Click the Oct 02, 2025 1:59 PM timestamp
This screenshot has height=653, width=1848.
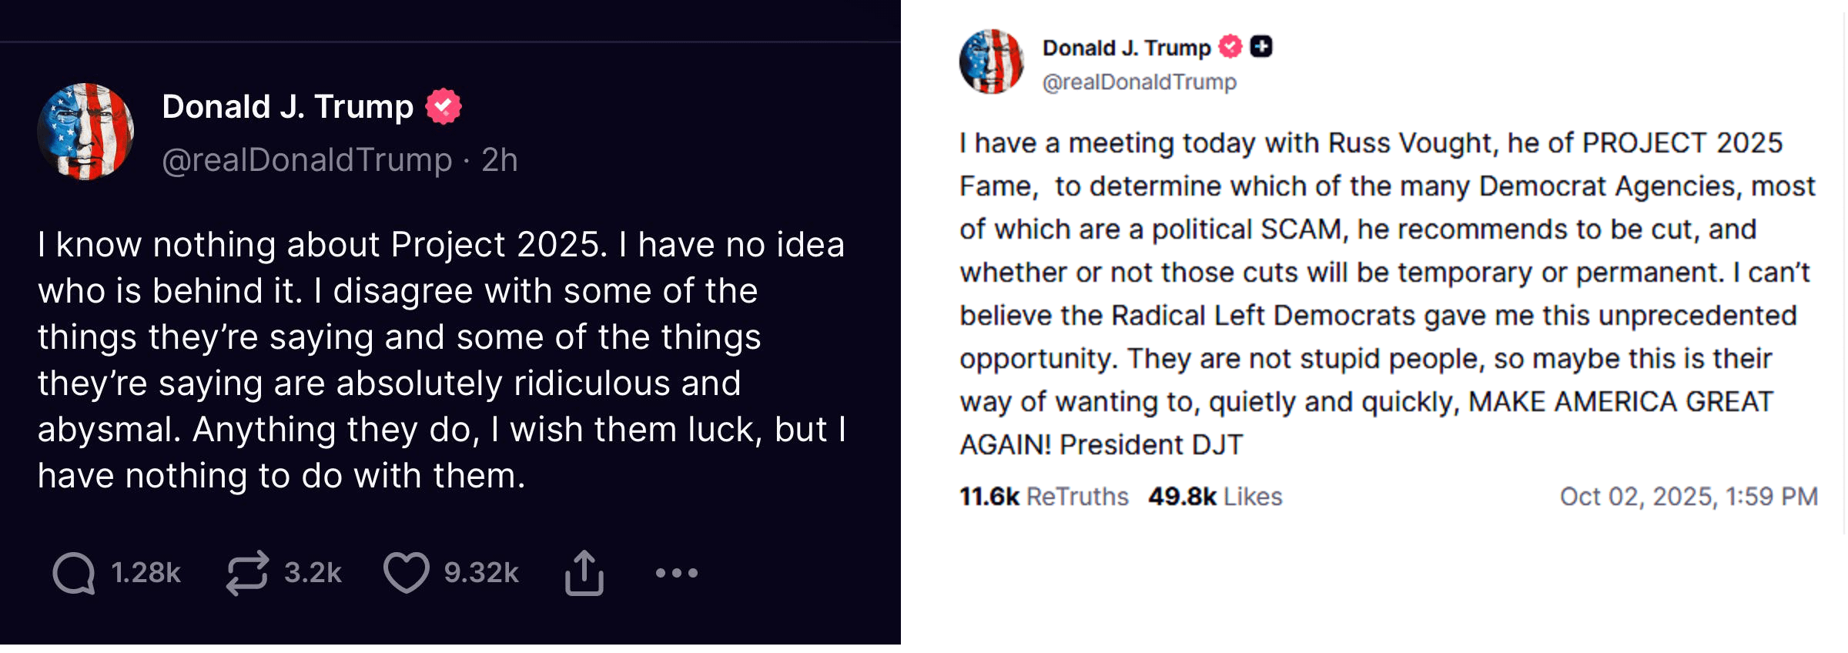(1689, 497)
